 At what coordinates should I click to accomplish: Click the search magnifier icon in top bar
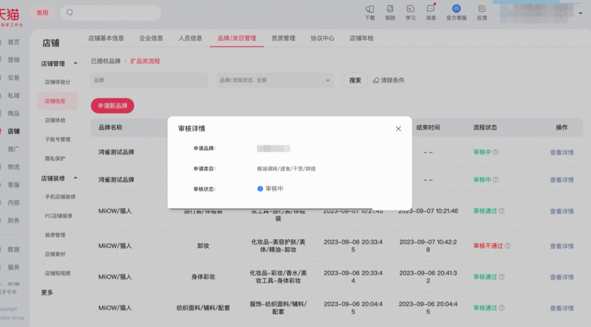click(x=70, y=13)
